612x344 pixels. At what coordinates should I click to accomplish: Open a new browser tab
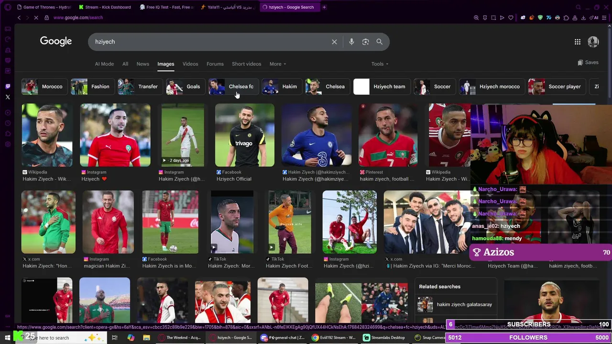(x=324, y=7)
